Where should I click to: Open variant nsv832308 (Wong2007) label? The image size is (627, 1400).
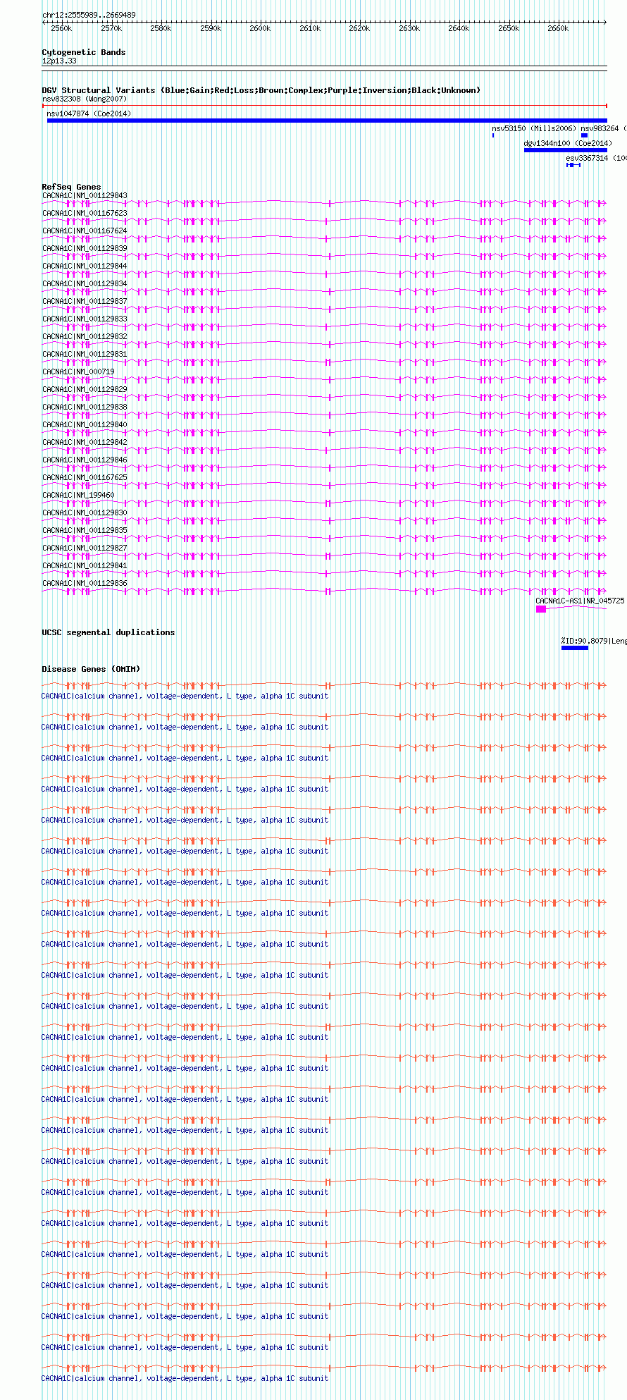pos(85,99)
